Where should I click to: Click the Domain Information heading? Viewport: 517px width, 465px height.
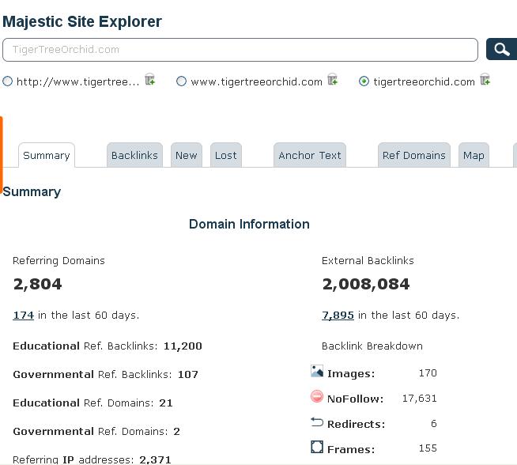tap(249, 224)
